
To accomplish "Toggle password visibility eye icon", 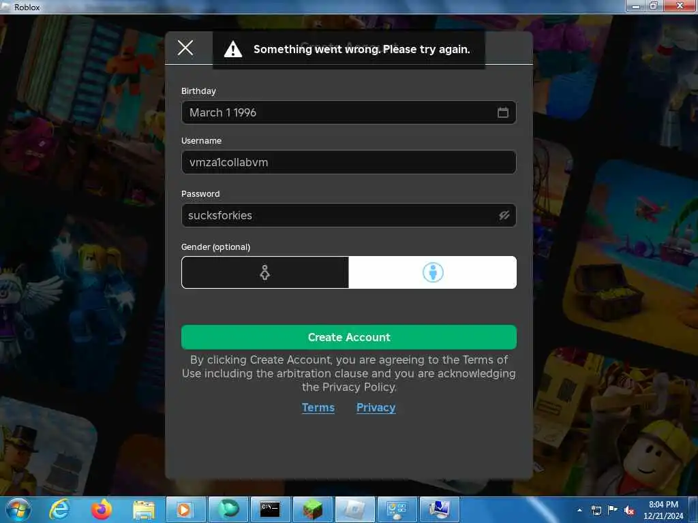I will 504,215.
